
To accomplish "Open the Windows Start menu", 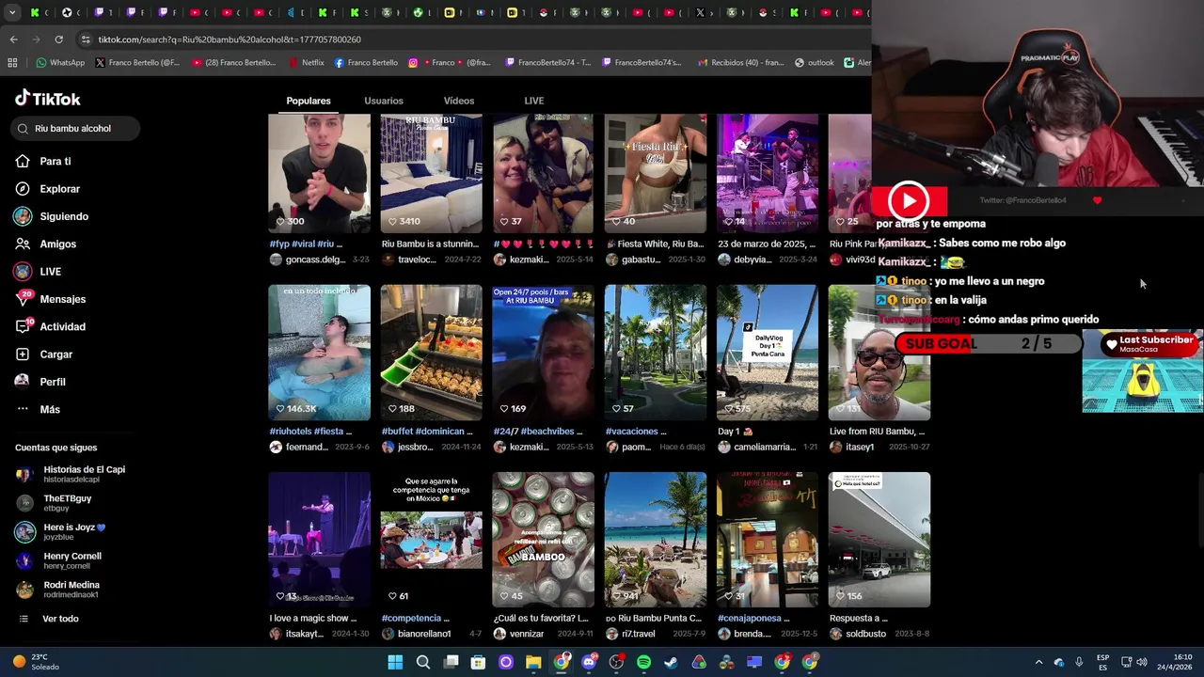I will click(395, 662).
